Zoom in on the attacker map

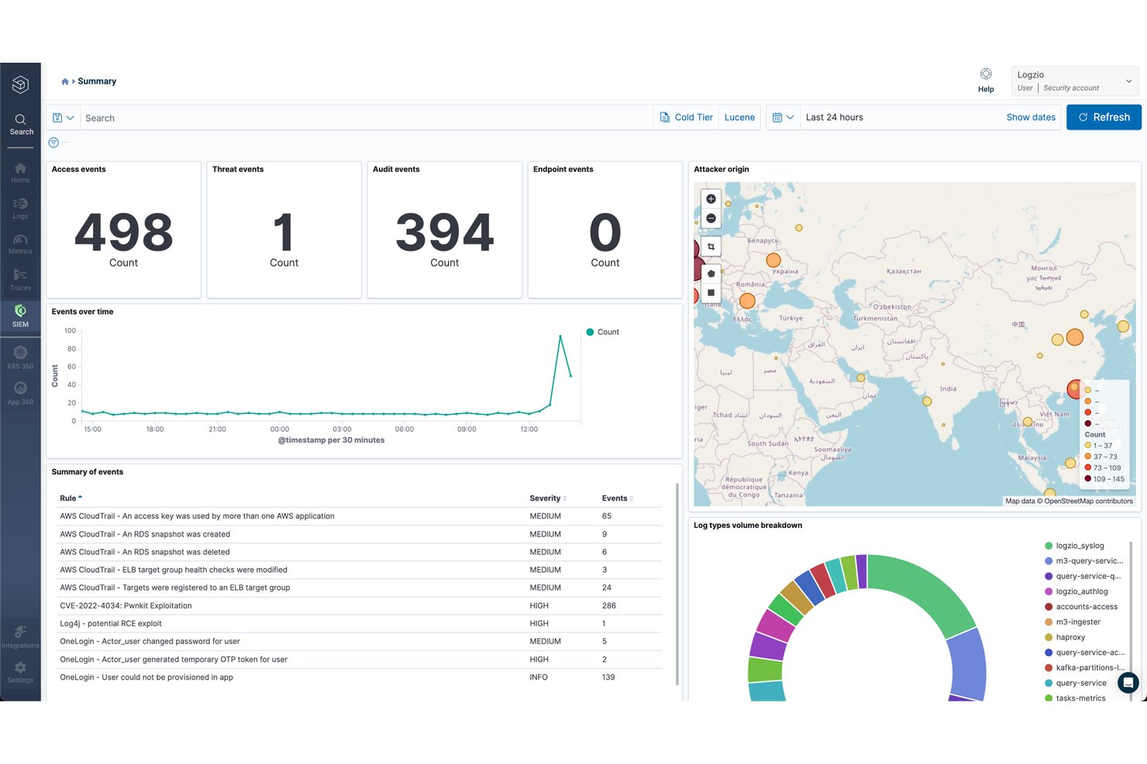point(711,199)
